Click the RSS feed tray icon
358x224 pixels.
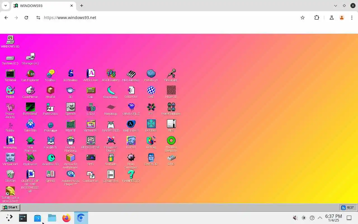point(343,207)
